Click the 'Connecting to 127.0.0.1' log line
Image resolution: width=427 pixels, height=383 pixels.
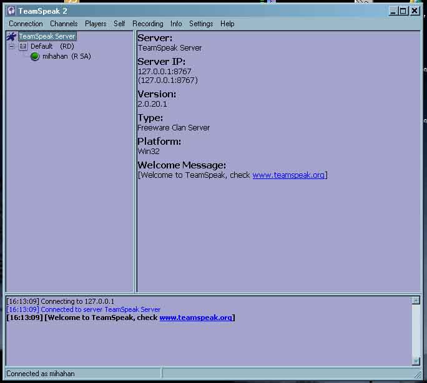pyautogui.click(x=60, y=301)
